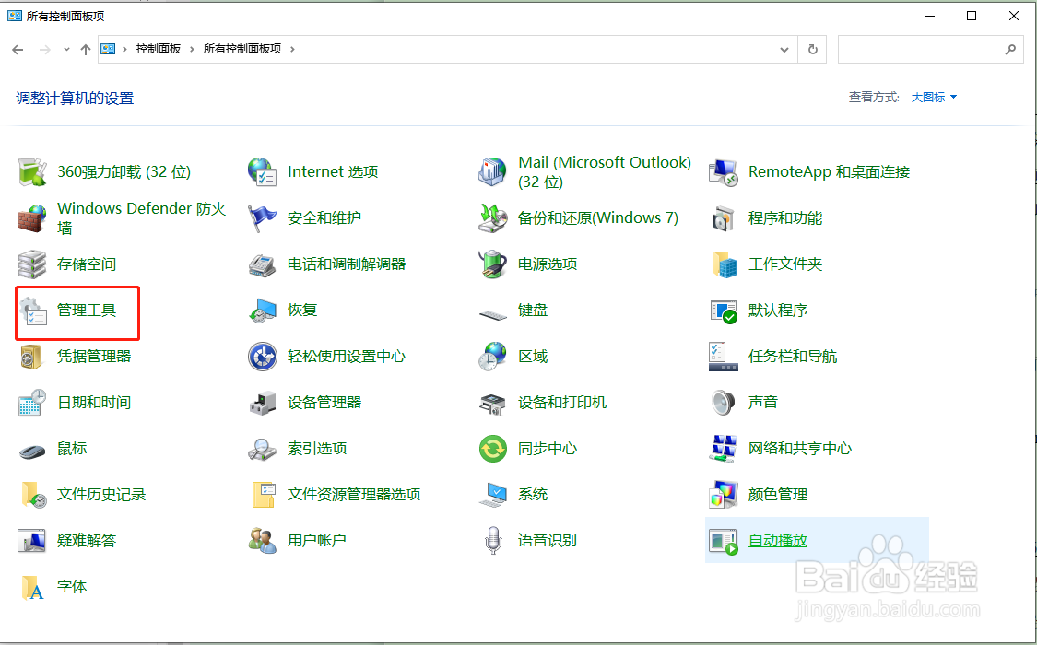Open 字体 fonts panel
The image size is (1037, 645).
click(72, 587)
